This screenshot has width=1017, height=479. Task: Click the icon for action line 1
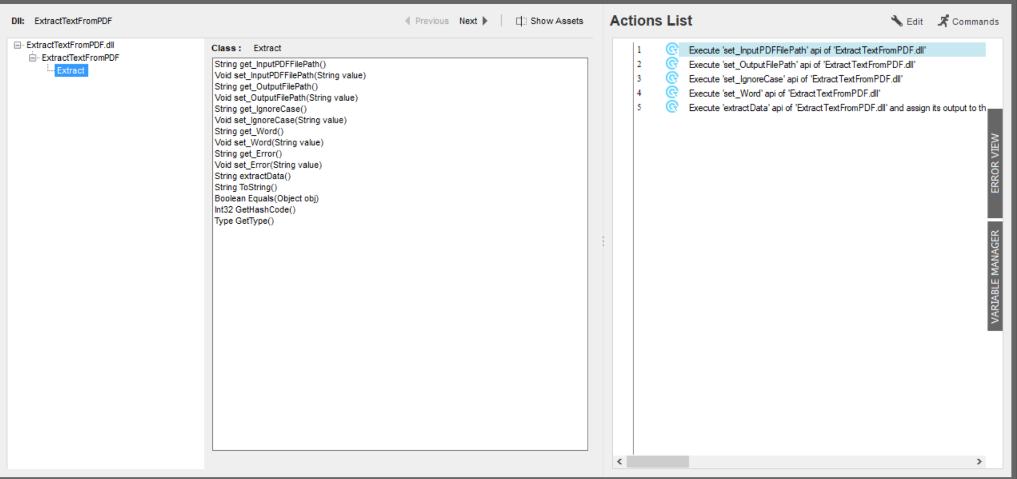click(x=672, y=50)
